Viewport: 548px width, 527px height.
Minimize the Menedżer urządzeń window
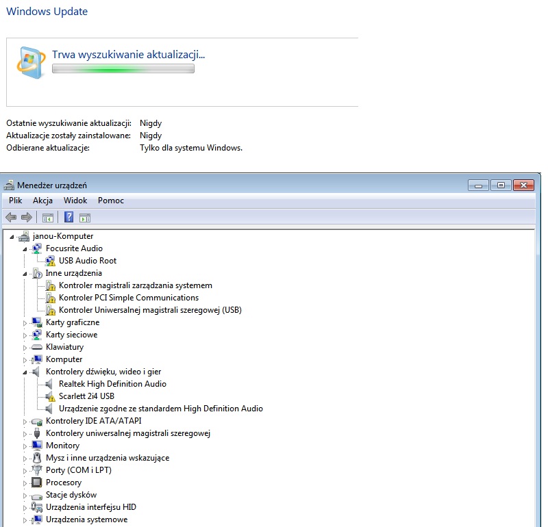[x=478, y=185]
